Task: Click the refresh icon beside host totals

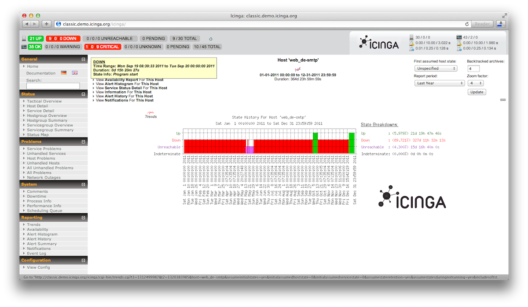Action: pos(211,39)
